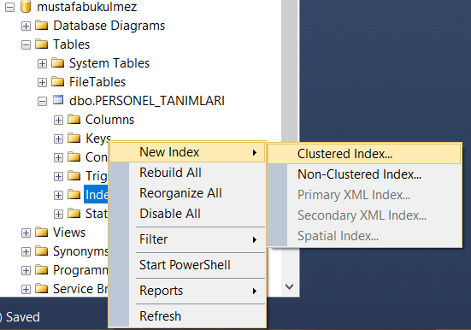The image size is (471, 330).
Task: Expand the Synonyms folder
Action: pos(26,251)
